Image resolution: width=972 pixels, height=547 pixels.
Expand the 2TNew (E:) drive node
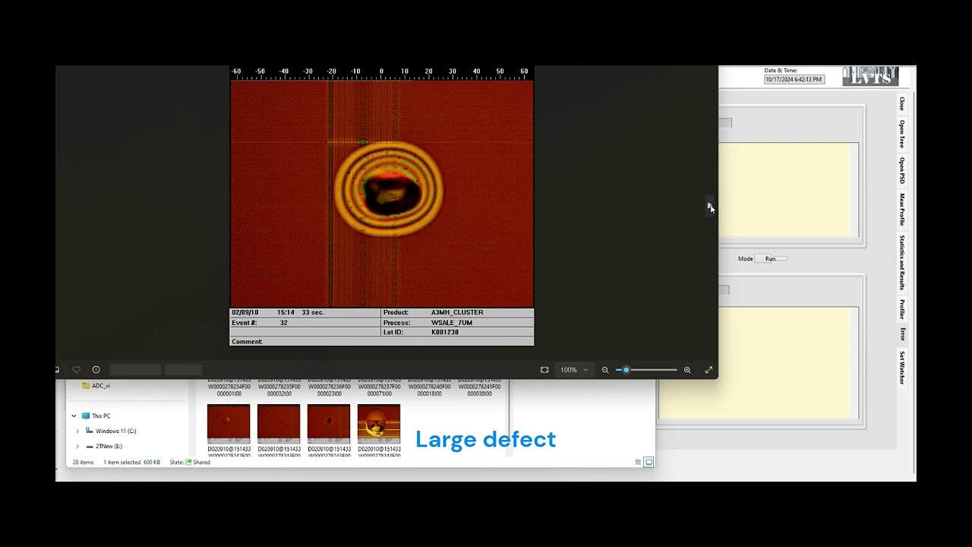77,446
